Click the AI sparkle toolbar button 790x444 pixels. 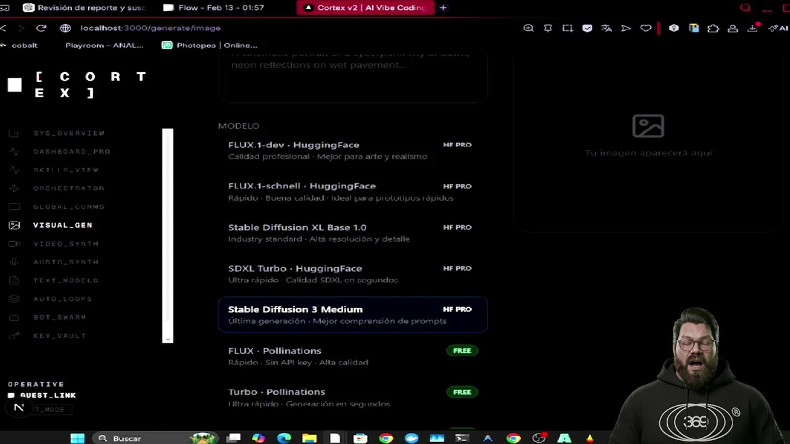pyautogui.click(x=777, y=28)
